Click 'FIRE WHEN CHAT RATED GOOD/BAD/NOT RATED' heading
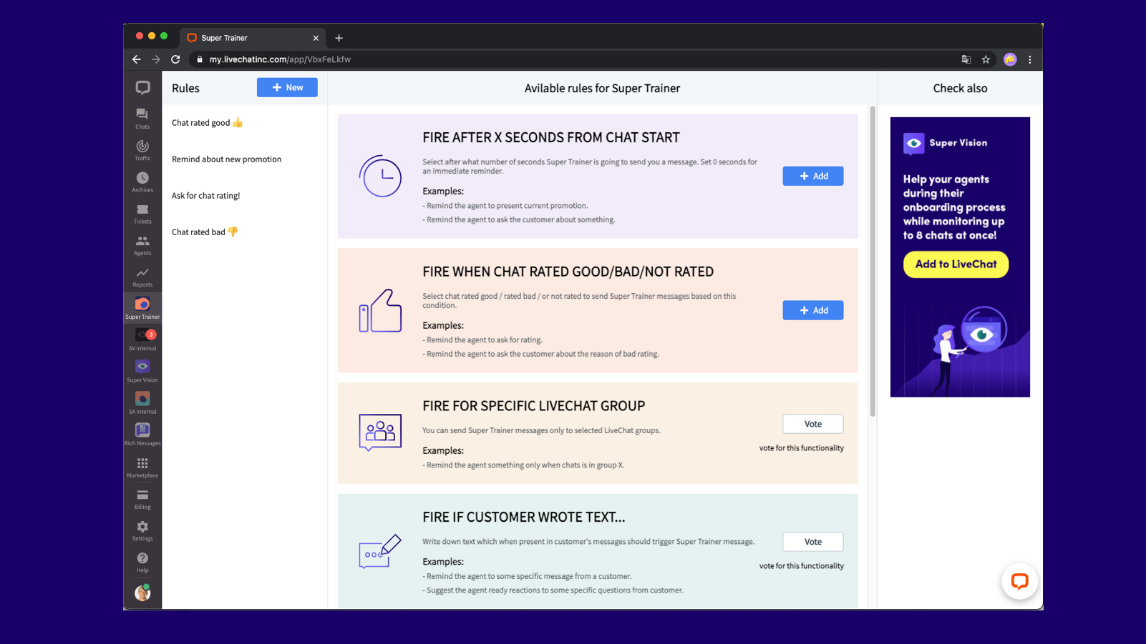 click(568, 272)
